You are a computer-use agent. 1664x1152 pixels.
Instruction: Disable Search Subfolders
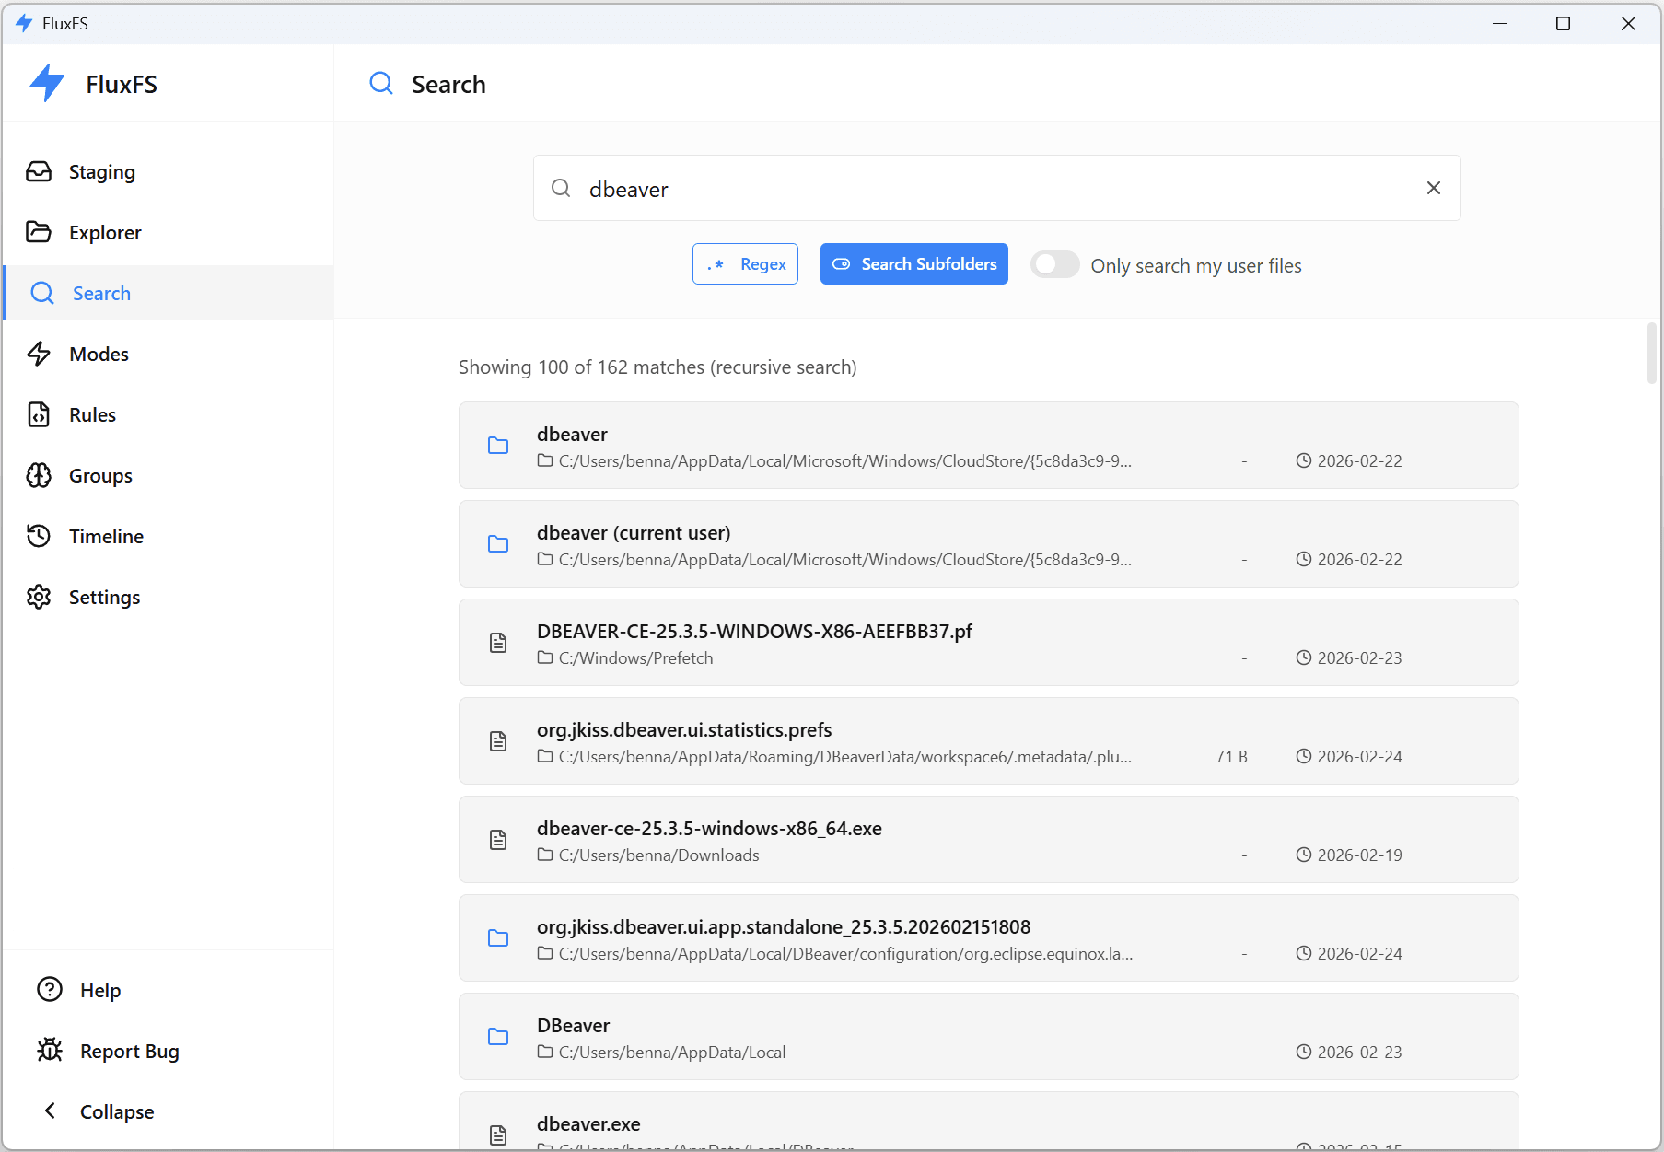[913, 263]
